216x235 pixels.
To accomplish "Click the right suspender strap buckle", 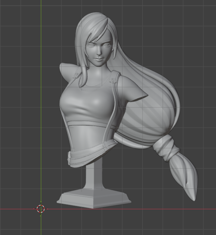I will coord(113,80).
